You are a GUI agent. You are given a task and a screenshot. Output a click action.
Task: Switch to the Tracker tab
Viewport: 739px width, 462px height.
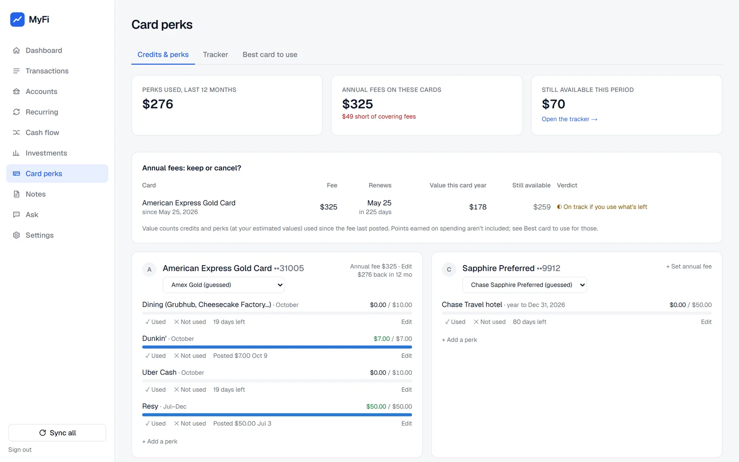(x=215, y=55)
